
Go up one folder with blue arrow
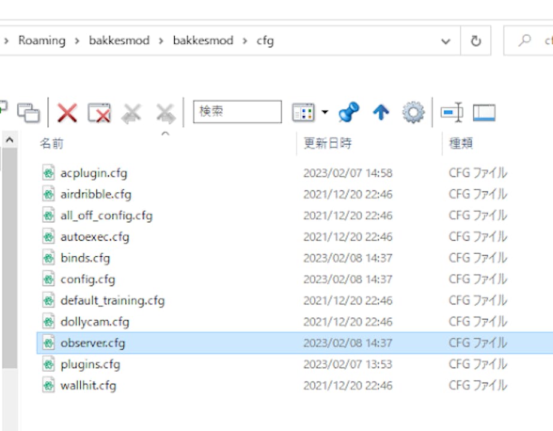pos(381,112)
